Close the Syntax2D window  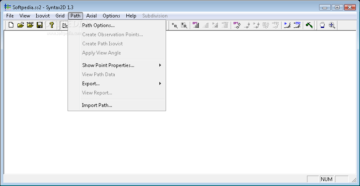coord(350,7)
